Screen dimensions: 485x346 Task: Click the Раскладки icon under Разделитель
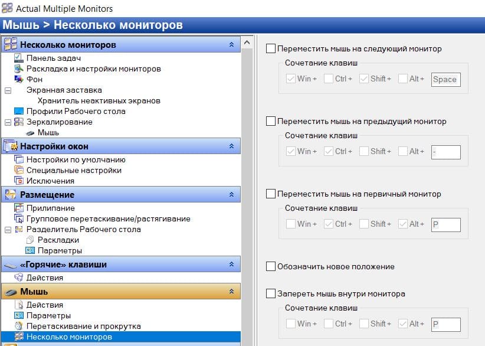coord(30,240)
